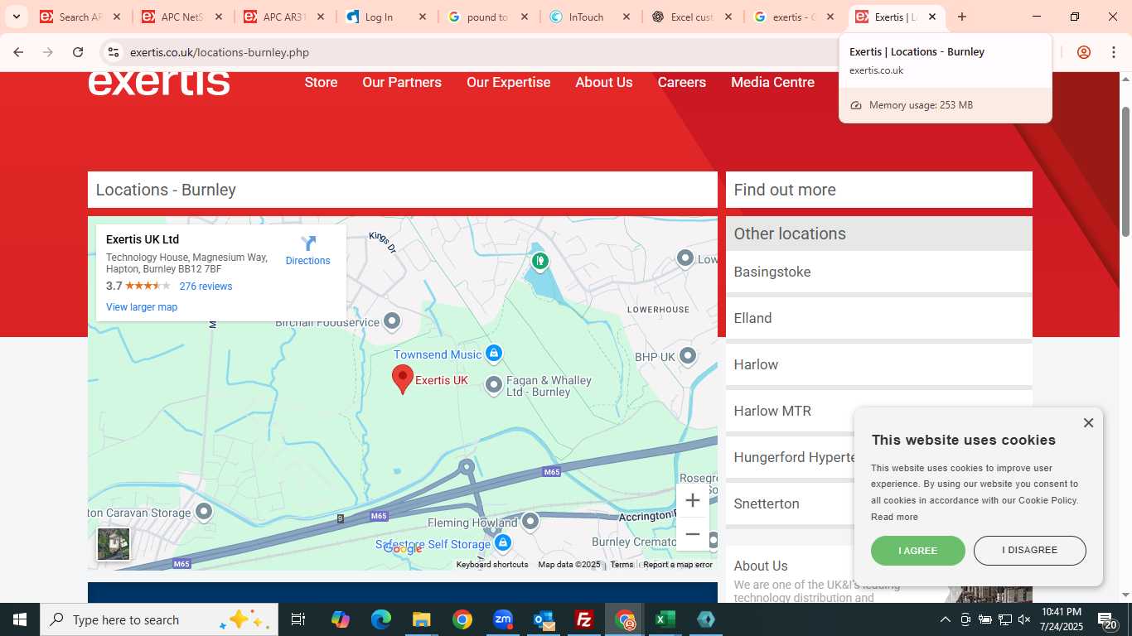This screenshot has width=1132, height=636.
Task: Click the page vertical scrollbar
Action: pyautogui.click(x=1125, y=171)
